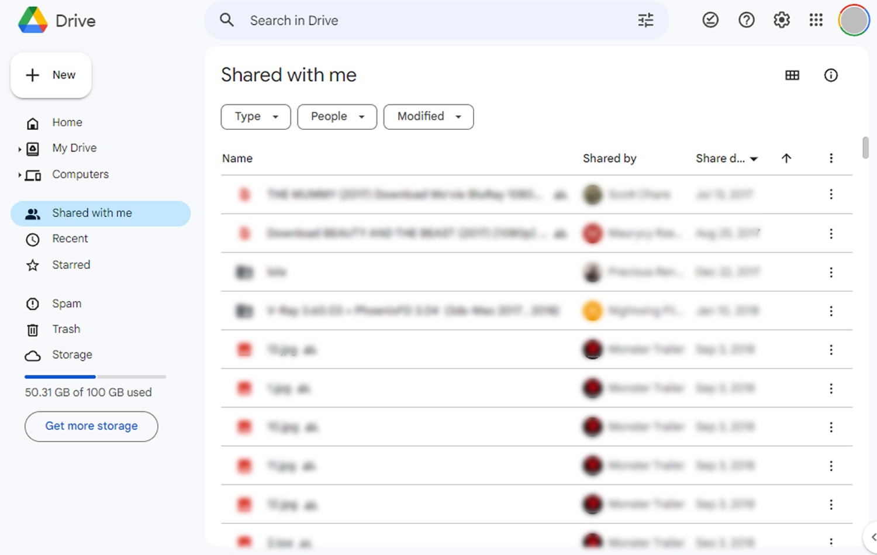Click the storage usage progress bar
Image resolution: width=877 pixels, height=555 pixels.
tap(95, 377)
